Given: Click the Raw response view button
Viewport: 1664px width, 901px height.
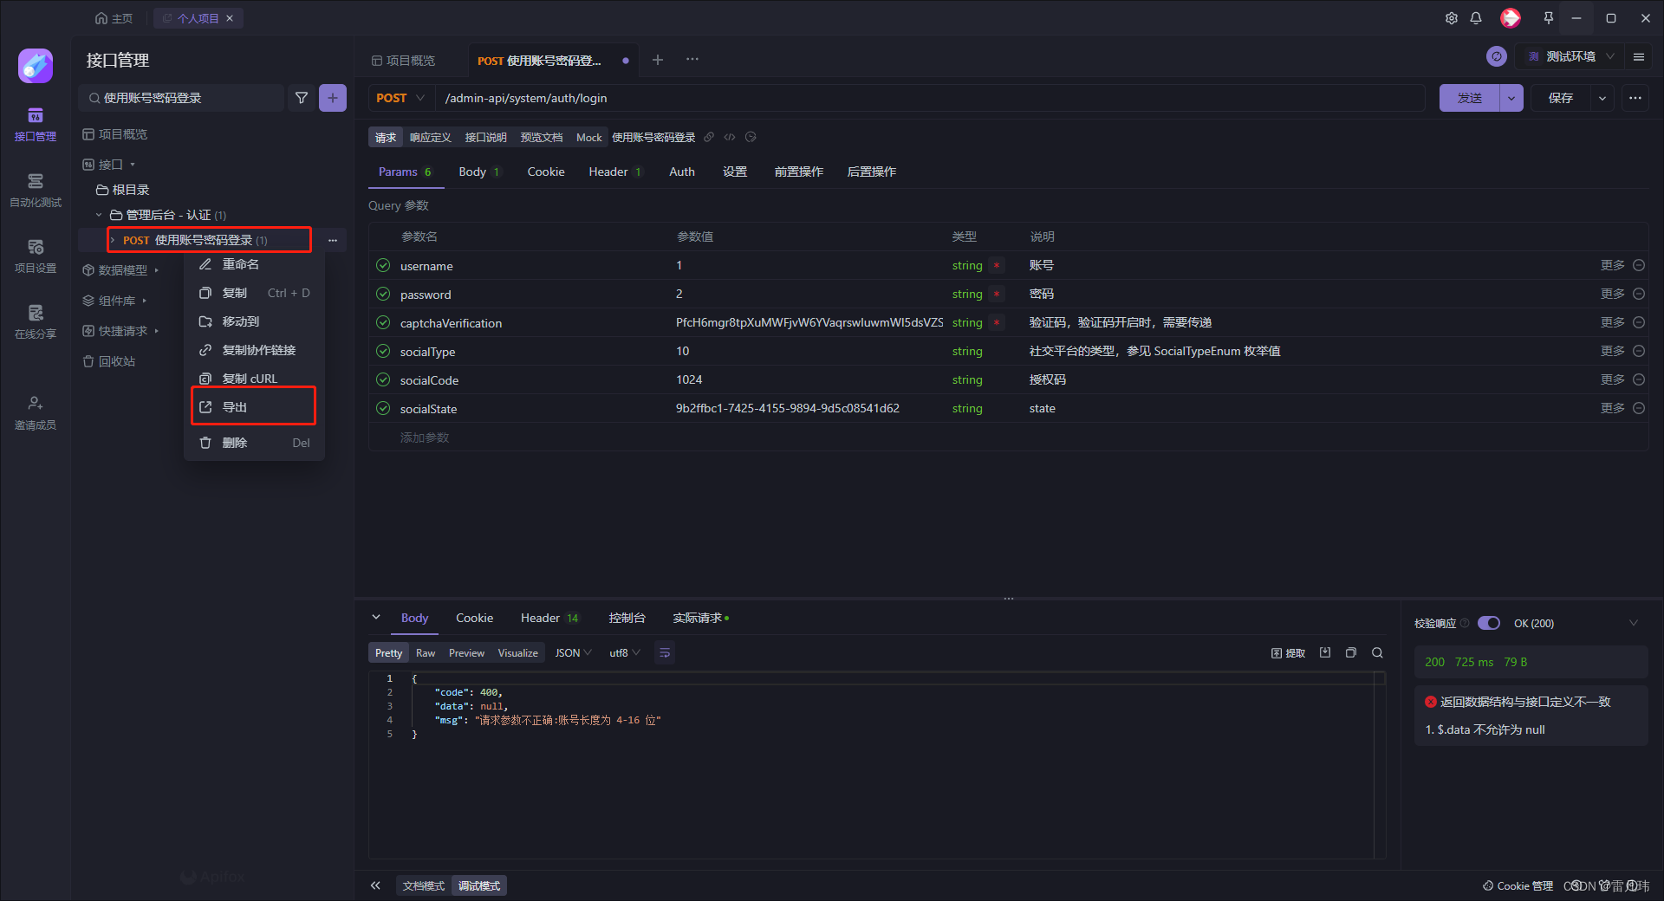Looking at the screenshot, I should [x=426, y=653].
